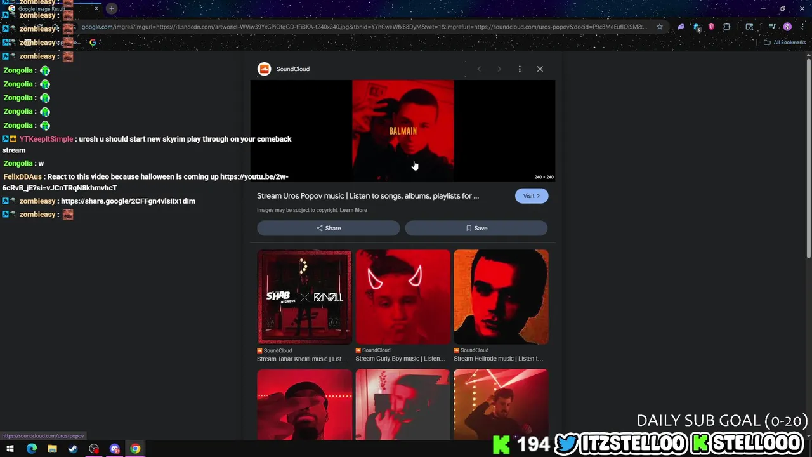Open the media controls music note icon
This screenshot has height=457, width=812.
[x=772, y=27]
